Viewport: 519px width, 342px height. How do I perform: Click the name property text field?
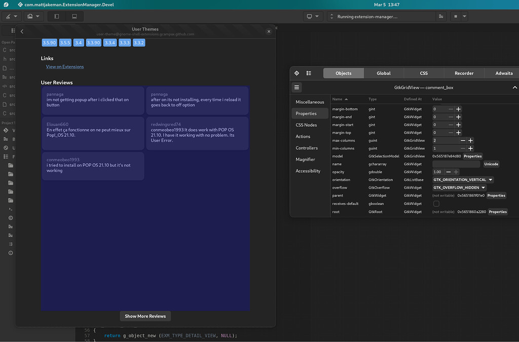pyautogui.click(x=456, y=164)
